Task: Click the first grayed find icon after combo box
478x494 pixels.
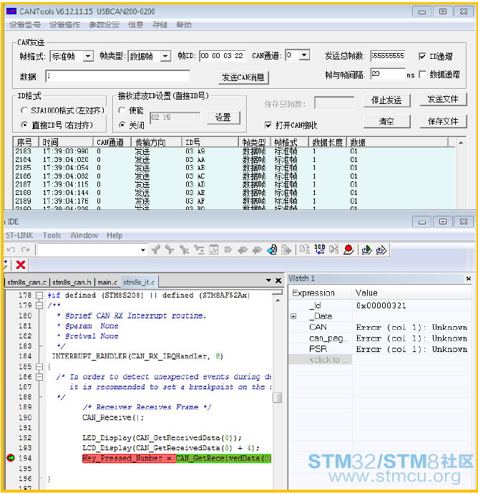Action: click(x=156, y=250)
